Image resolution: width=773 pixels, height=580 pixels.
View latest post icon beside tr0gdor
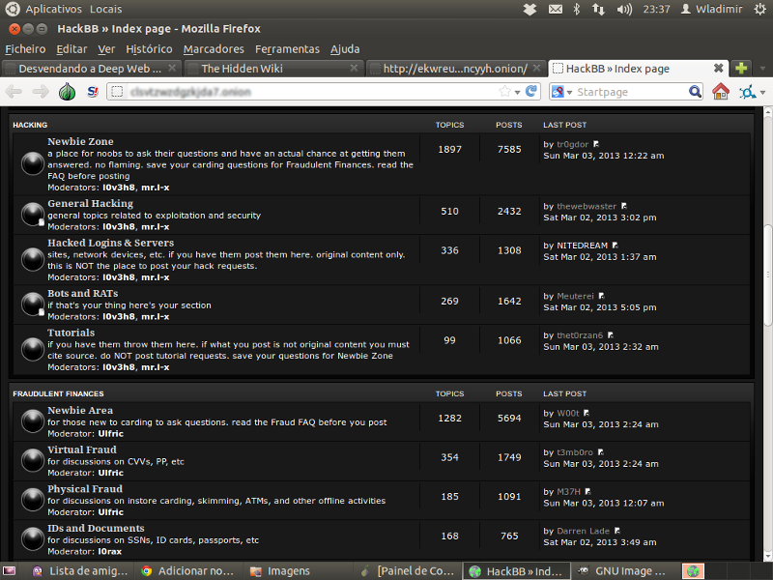click(x=596, y=144)
